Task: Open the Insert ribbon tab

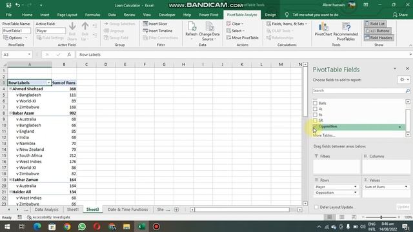Action: [45, 15]
